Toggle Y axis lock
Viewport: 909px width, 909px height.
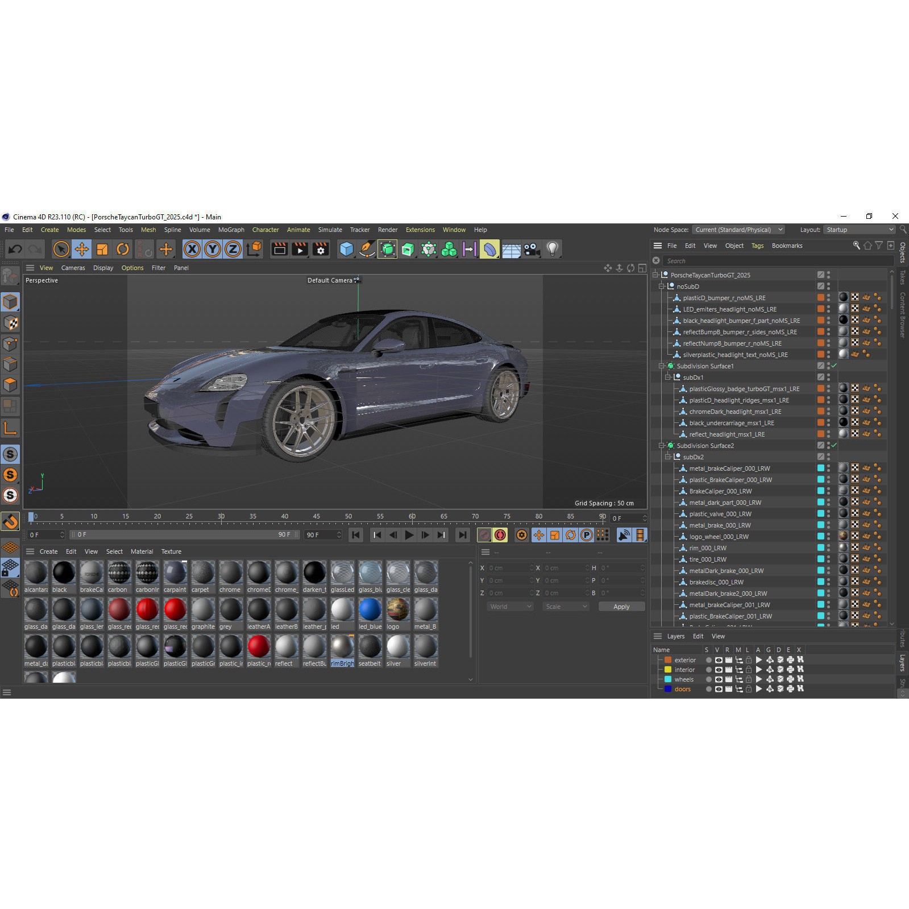point(213,249)
